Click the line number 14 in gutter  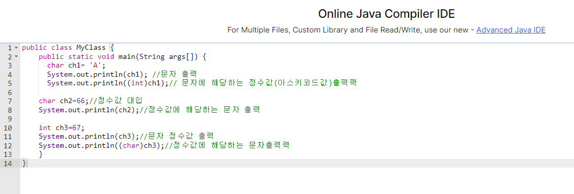click(8, 164)
